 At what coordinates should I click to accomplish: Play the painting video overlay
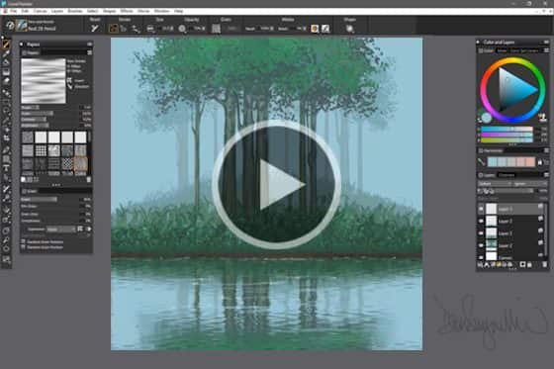pos(276,184)
